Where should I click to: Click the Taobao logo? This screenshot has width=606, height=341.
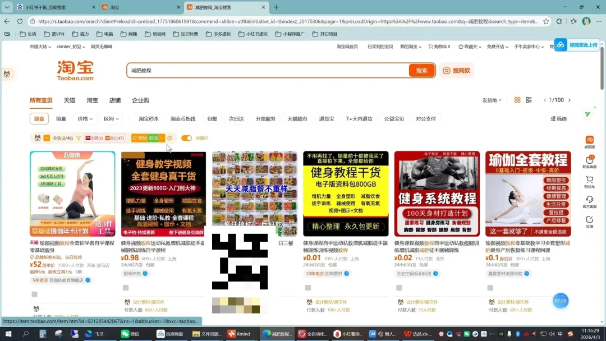coord(75,71)
